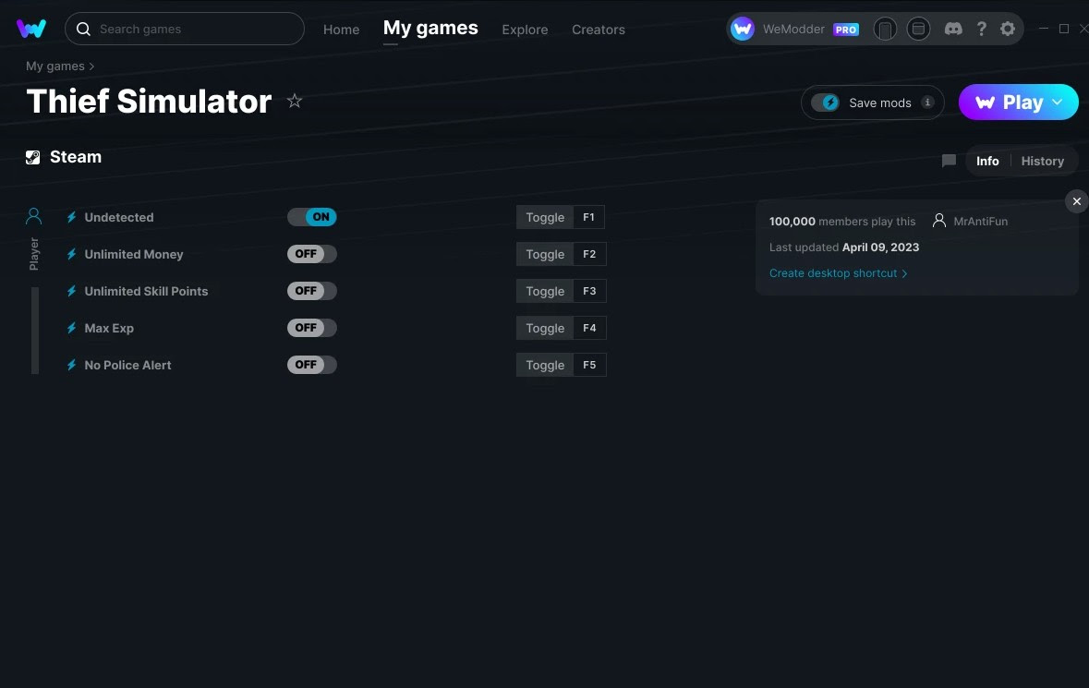Click the Steam platform icon
Viewport: 1089px width, 688px height.
(32, 157)
